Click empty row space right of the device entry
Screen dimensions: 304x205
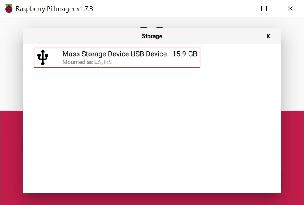(241, 58)
